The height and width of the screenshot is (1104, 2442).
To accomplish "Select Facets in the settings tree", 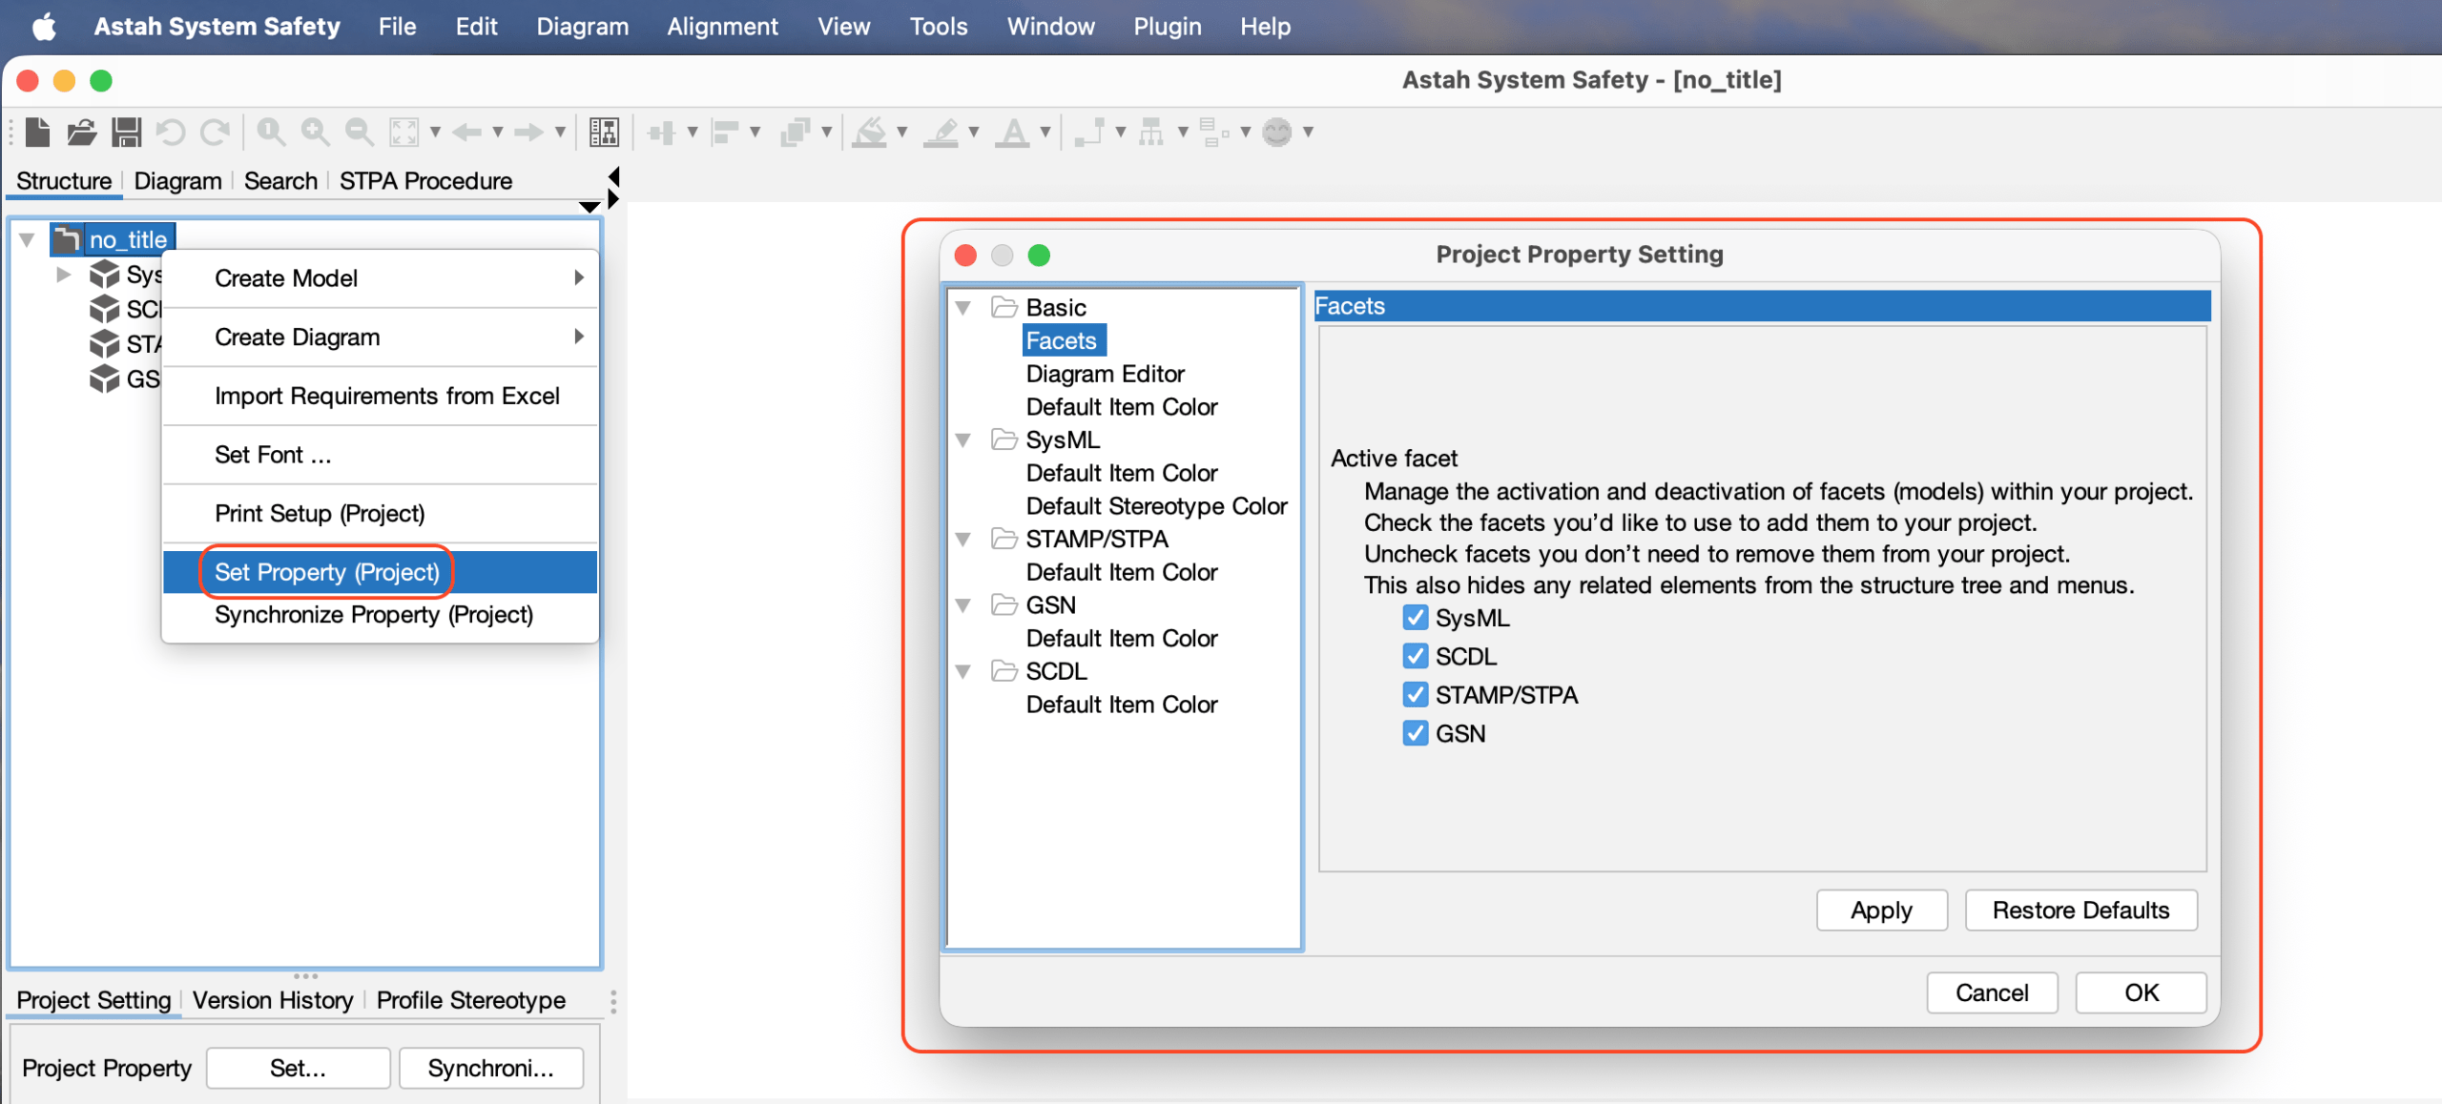I will point(1063,340).
